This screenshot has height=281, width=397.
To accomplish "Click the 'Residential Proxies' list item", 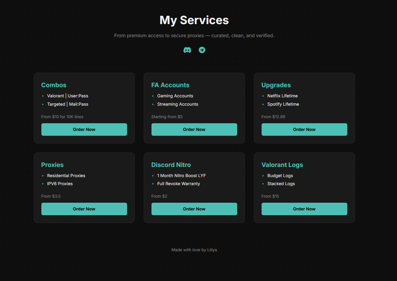I will coord(66,176).
